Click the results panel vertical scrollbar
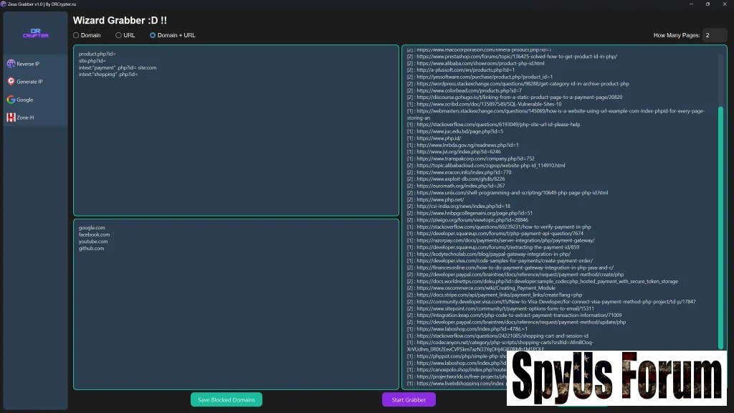 [721, 215]
